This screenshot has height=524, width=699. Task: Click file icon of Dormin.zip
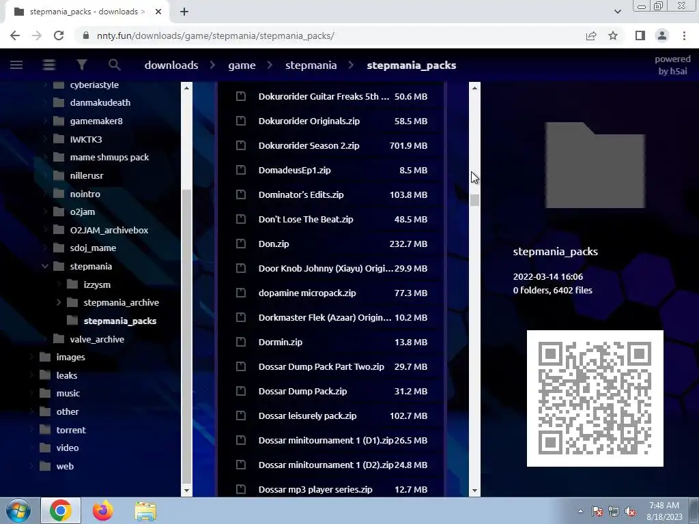(241, 343)
